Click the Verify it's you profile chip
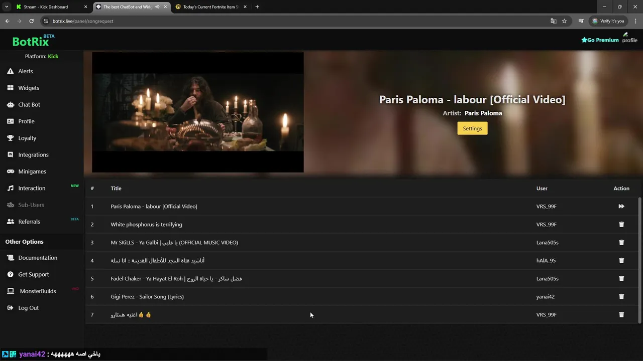The height and width of the screenshot is (361, 643). (608, 21)
